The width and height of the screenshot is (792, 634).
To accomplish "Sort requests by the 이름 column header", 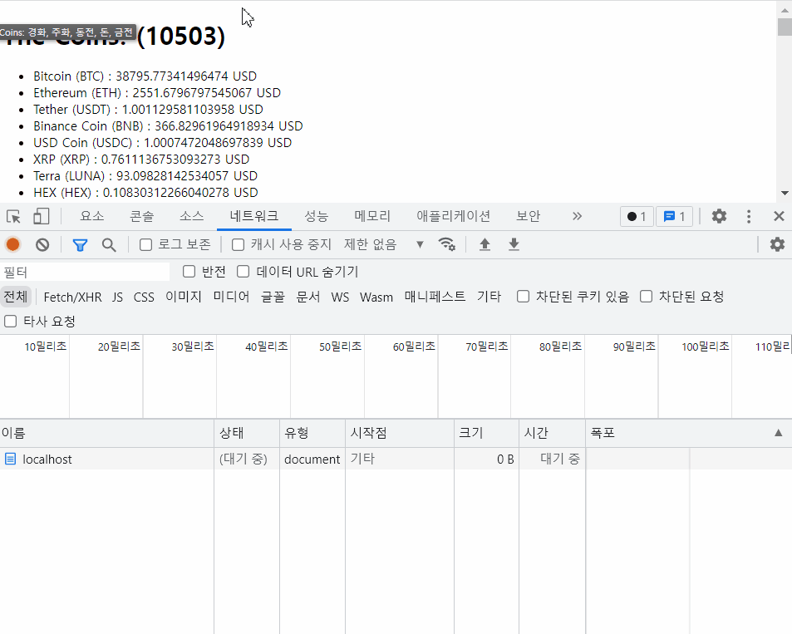I will 106,433.
